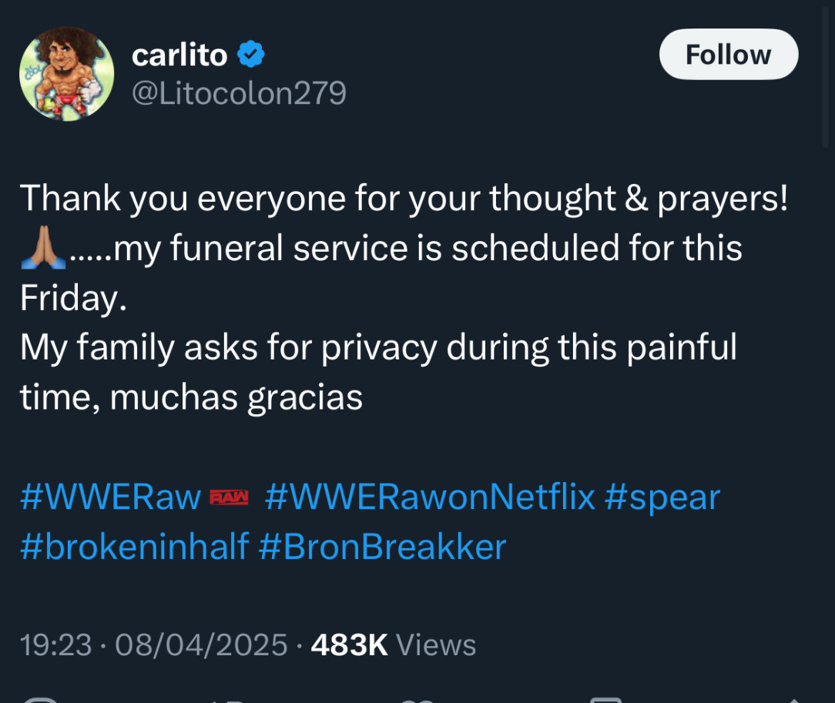Tap the bookmark icon below the tweet
835x703 pixels.
[605, 699]
